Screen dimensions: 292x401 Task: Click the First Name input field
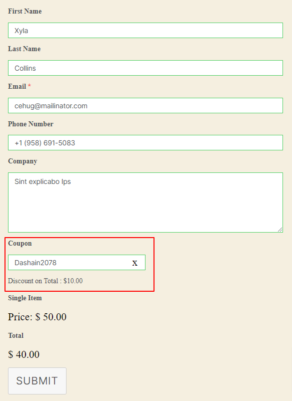[145, 30]
